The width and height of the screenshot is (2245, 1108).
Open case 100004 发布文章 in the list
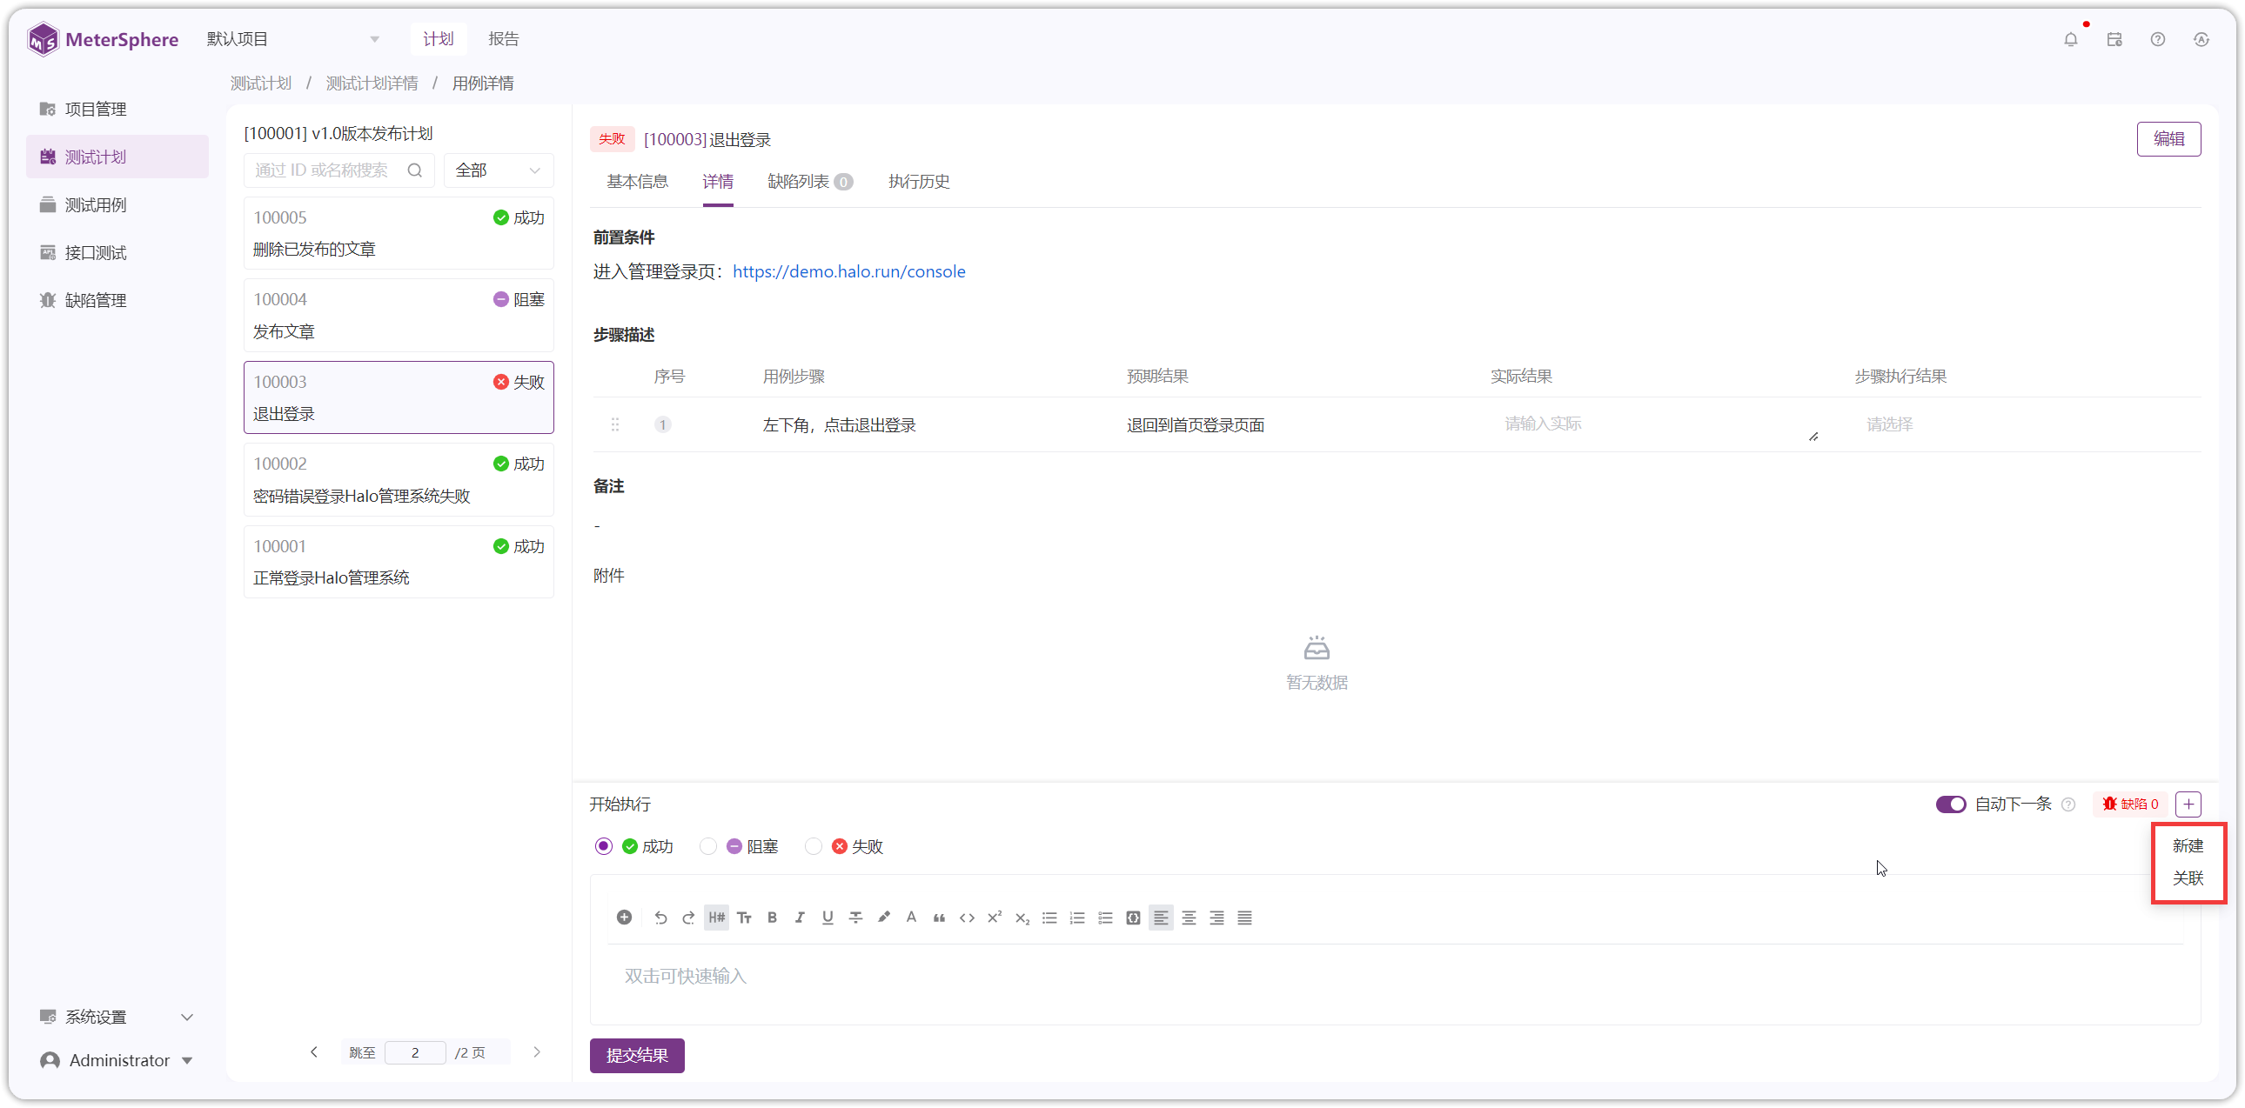point(399,316)
